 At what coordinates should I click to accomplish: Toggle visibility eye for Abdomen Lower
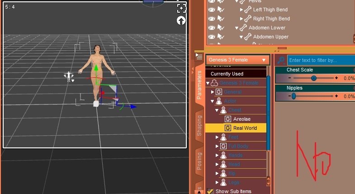click(212, 28)
